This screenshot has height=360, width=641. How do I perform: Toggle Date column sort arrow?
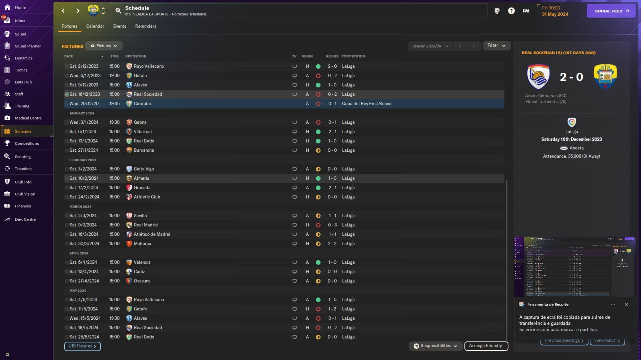(103, 56)
